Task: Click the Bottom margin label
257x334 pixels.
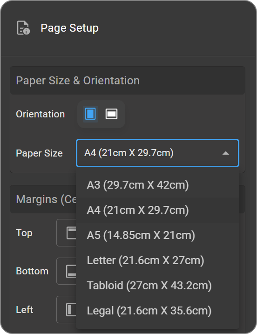Action: [32, 271]
